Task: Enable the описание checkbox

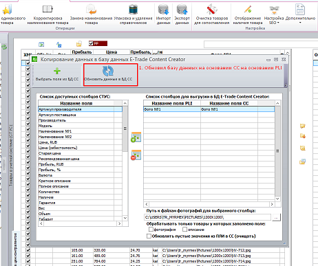Action: pos(184,230)
